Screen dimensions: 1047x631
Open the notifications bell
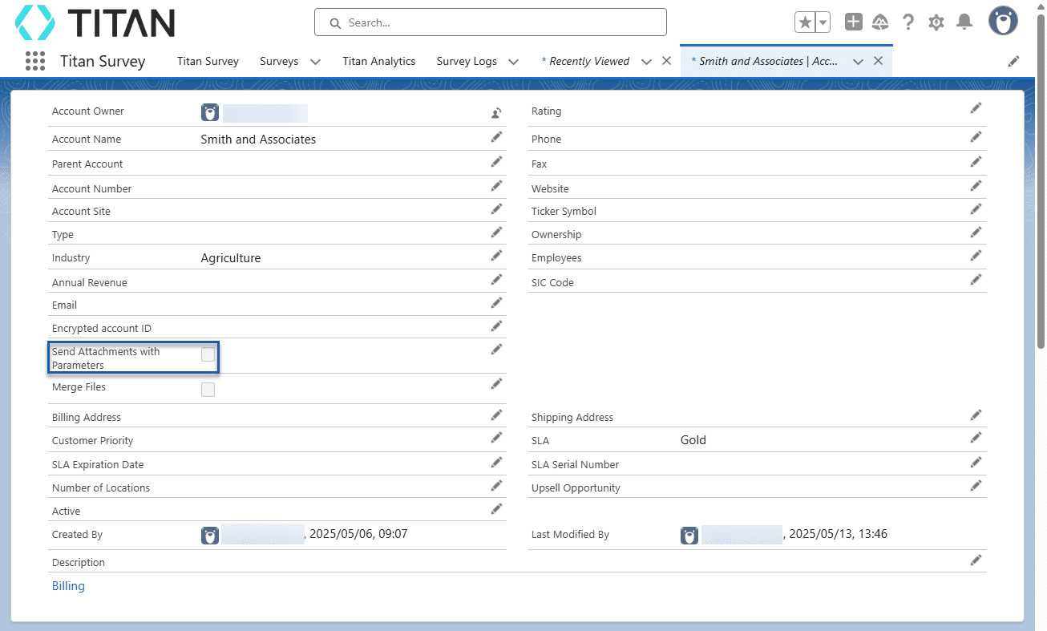(964, 22)
